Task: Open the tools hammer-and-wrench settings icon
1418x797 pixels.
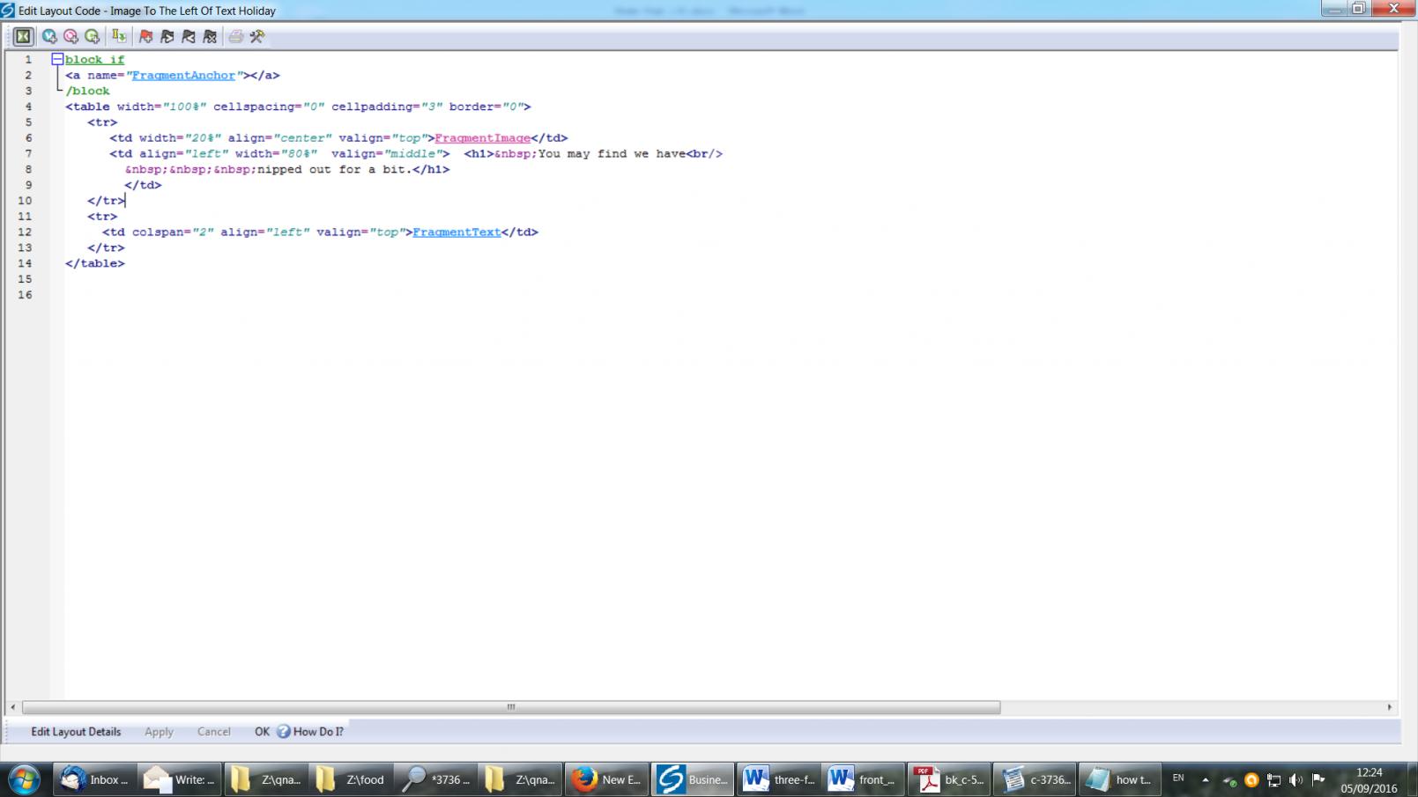Action: coord(257,36)
